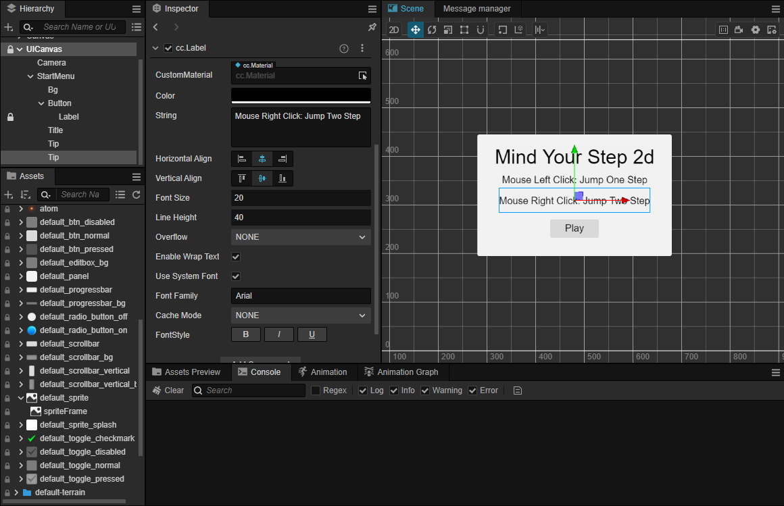Open cc.Label component help
This screenshot has height=506, width=784.
pos(344,49)
